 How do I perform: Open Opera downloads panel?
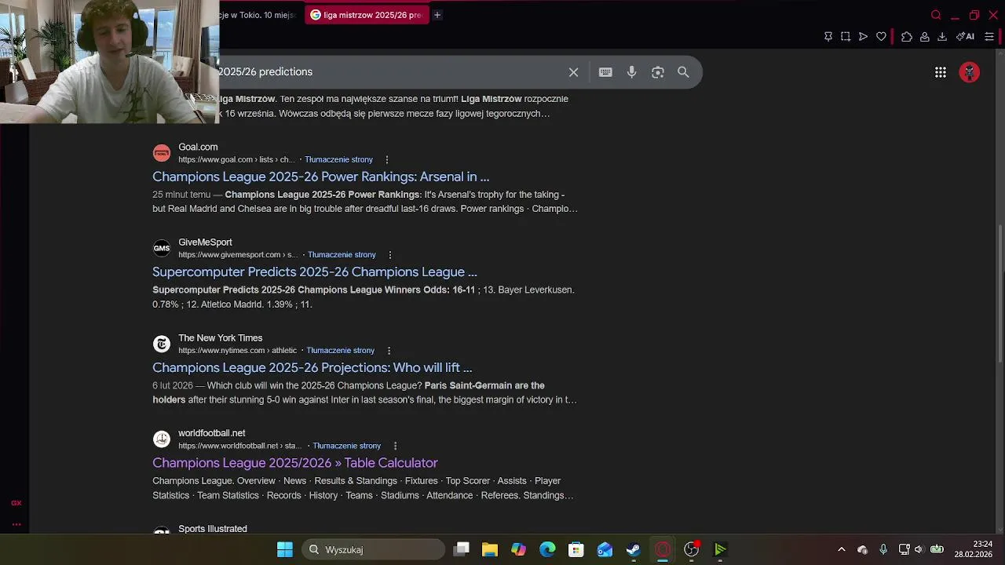[x=942, y=37]
